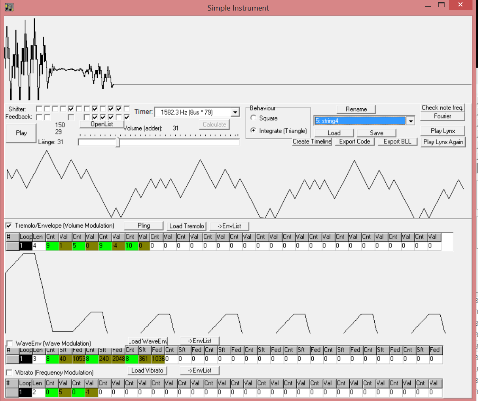Select the Square behaviour radio button
478x401 pixels.
click(254, 118)
